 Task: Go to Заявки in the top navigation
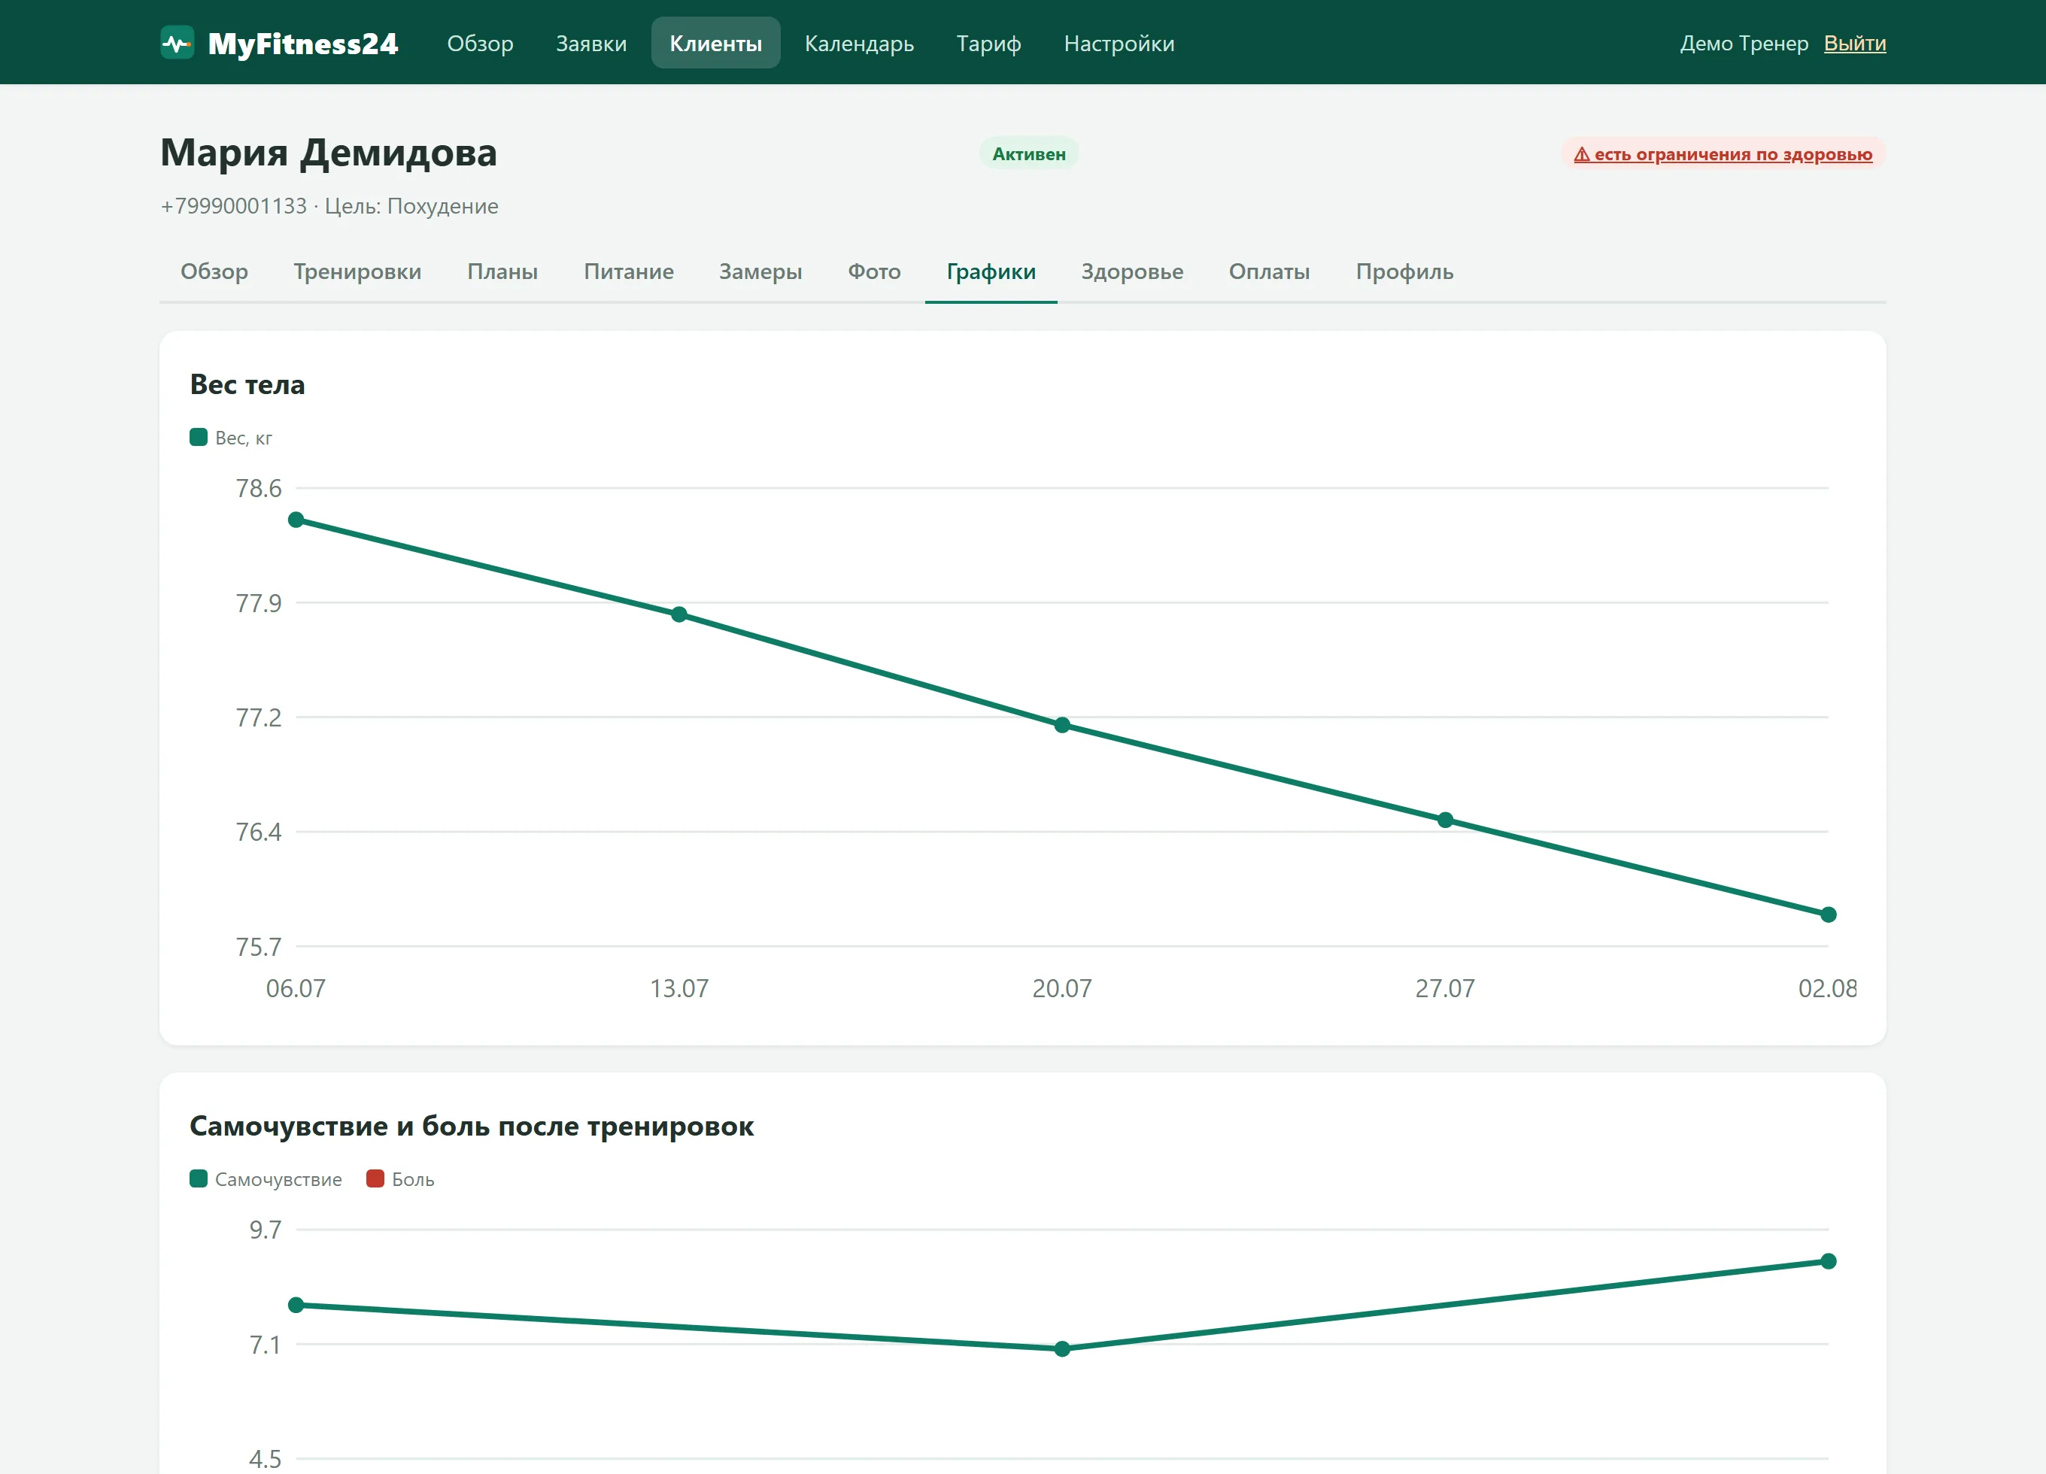[591, 44]
